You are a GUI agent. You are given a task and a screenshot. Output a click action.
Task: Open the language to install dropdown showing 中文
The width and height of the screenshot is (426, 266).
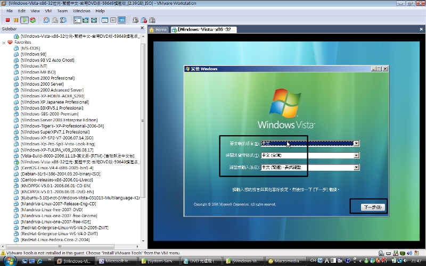pyautogui.click(x=356, y=143)
